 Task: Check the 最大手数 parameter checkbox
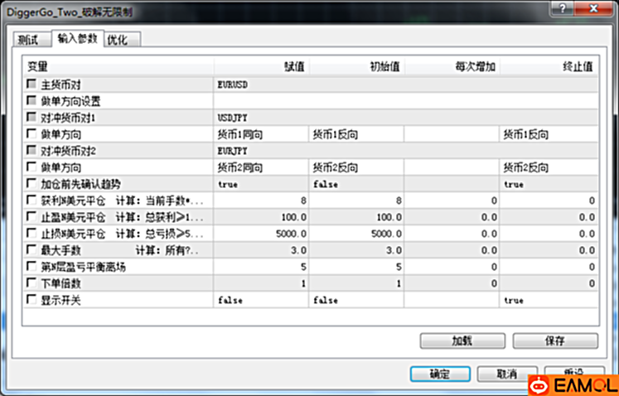32,249
